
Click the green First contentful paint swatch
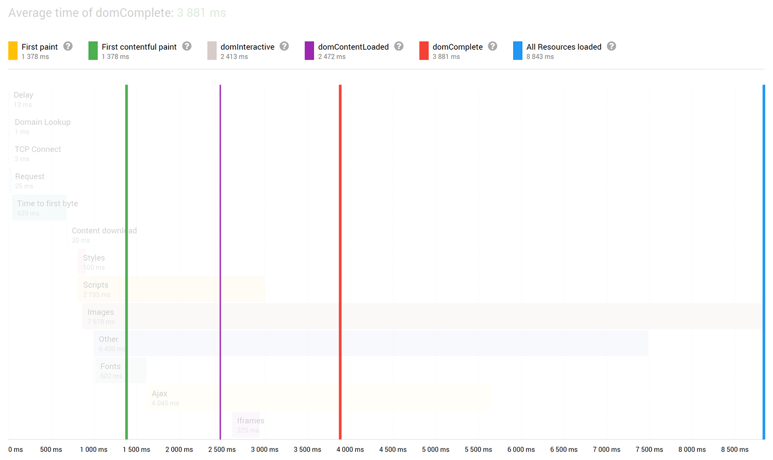point(93,51)
